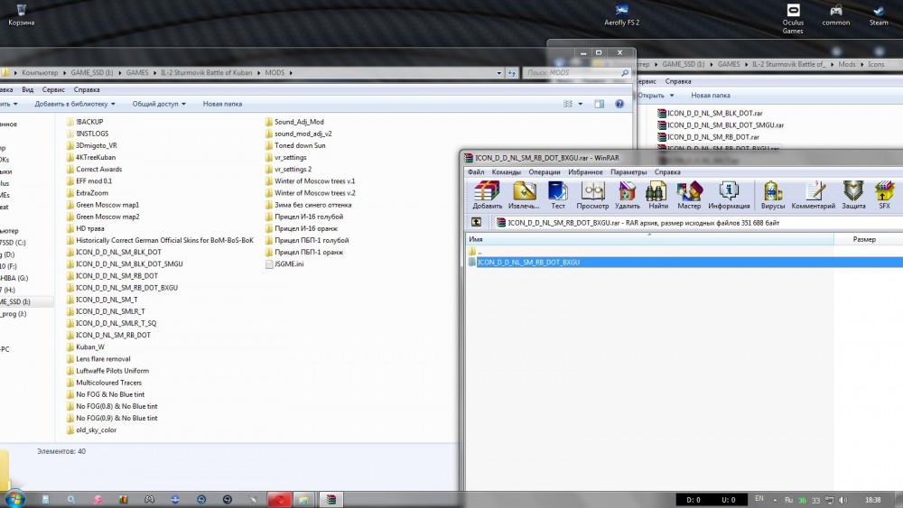Image resolution: width=903 pixels, height=508 pixels.
Task: Click the WinRAR Извлечь (Extract) toolbar icon
Action: [x=524, y=195]
